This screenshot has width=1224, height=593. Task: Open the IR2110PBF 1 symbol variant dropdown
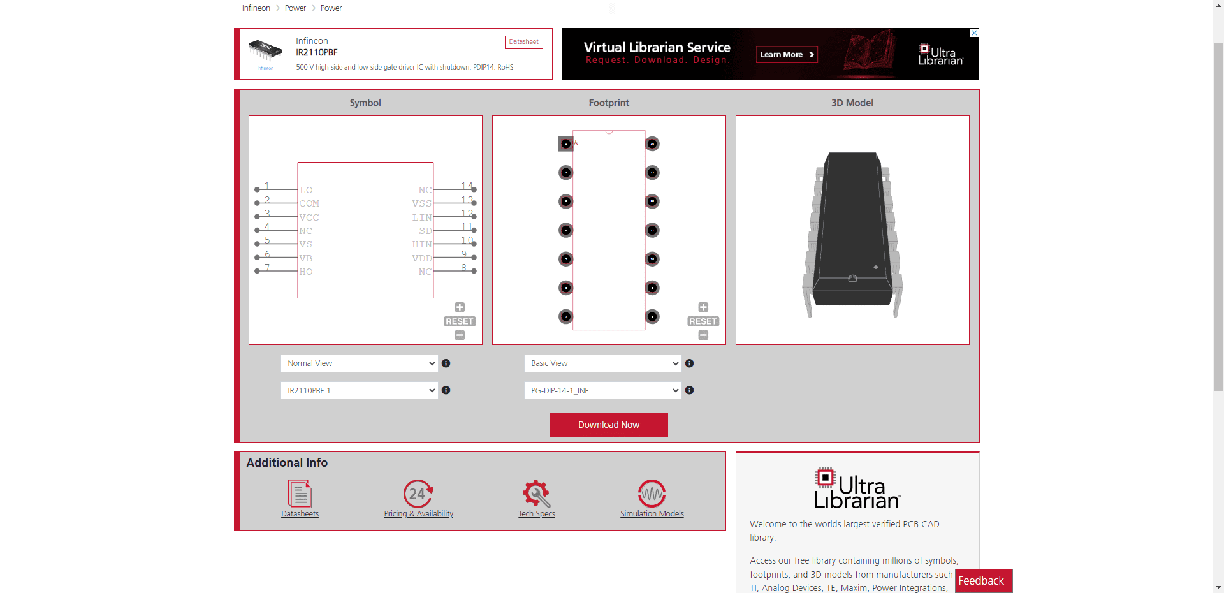360,390
